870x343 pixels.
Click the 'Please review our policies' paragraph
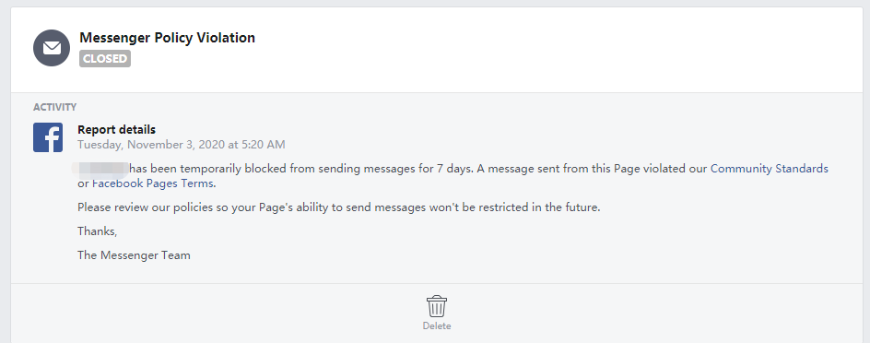coord(338,208)
